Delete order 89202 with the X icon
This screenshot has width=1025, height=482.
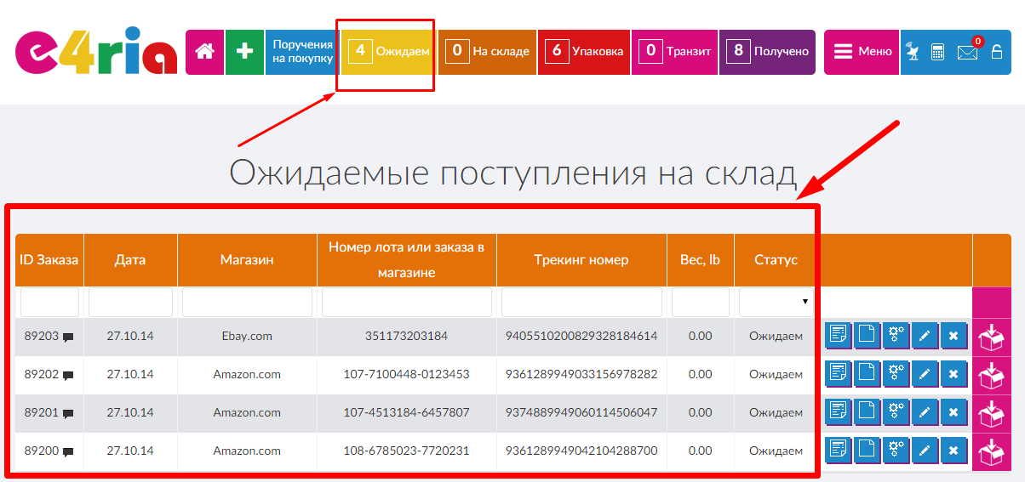pyautogui.click(x=953, y=374)
